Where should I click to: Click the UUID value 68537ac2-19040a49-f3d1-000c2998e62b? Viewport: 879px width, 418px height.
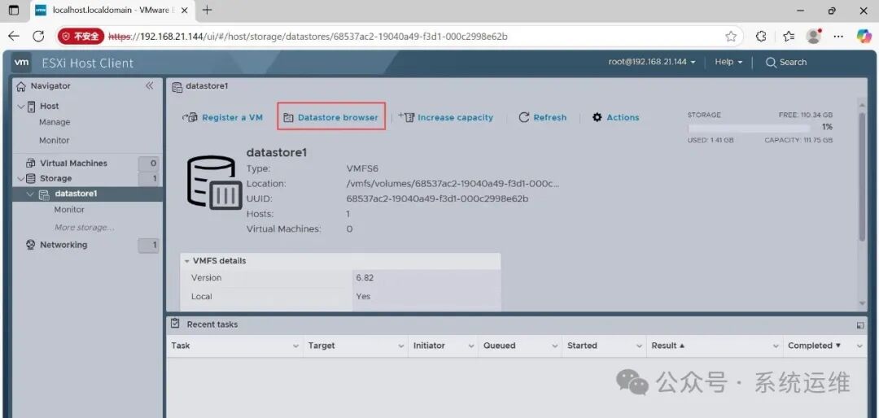click(437, 199)
